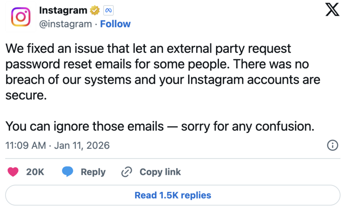
Task: Open Read 1.5K replies
Action: point(172,195)
